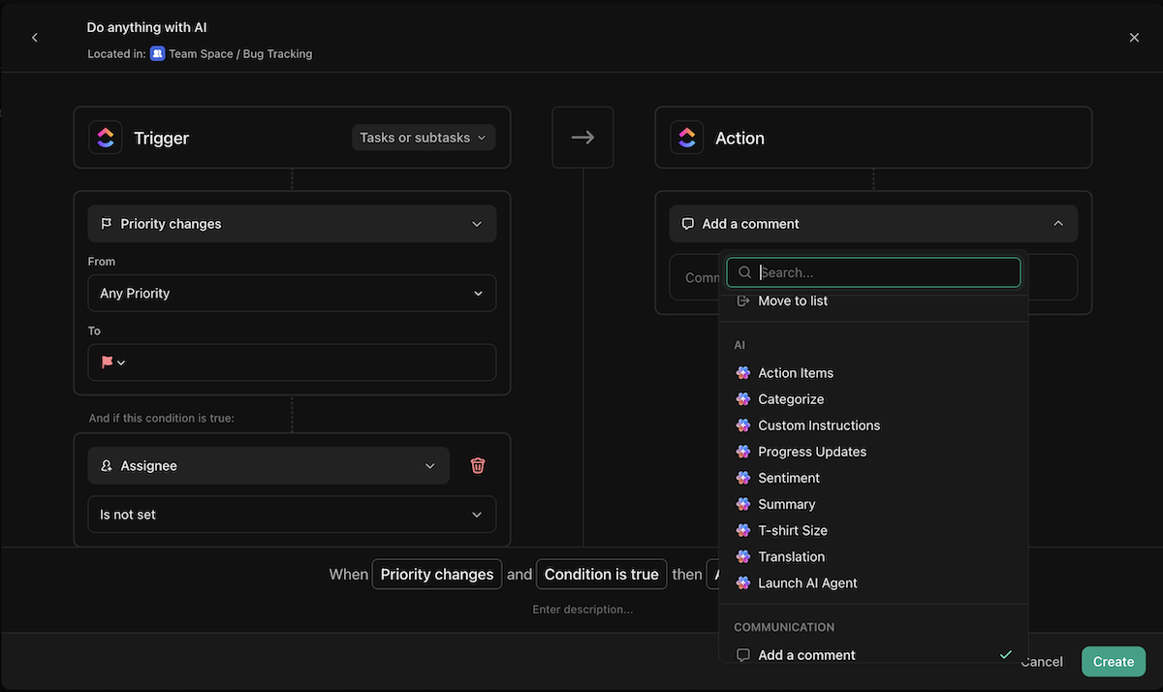Click the checkmark beside Add a comment

[x=1006, y=654]
